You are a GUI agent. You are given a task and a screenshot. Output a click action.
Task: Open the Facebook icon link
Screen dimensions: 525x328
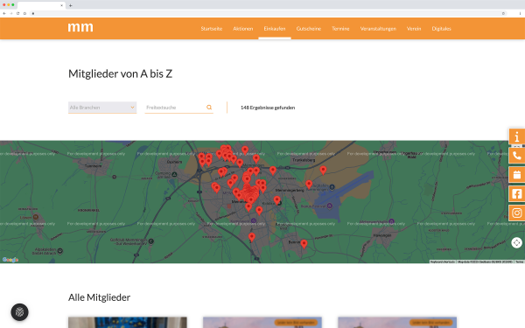pos(517,194)
